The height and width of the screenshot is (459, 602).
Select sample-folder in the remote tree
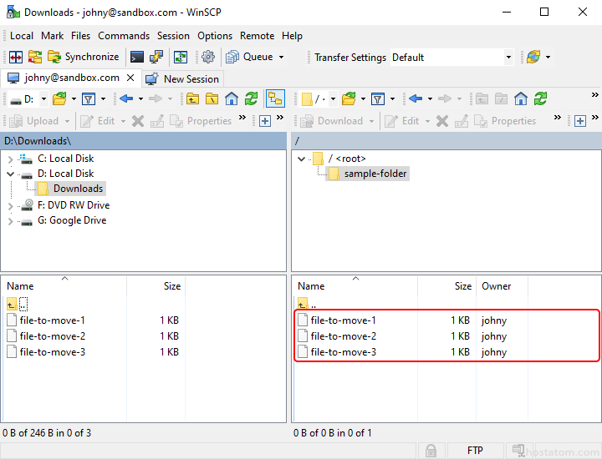click(x=375, y=174)
